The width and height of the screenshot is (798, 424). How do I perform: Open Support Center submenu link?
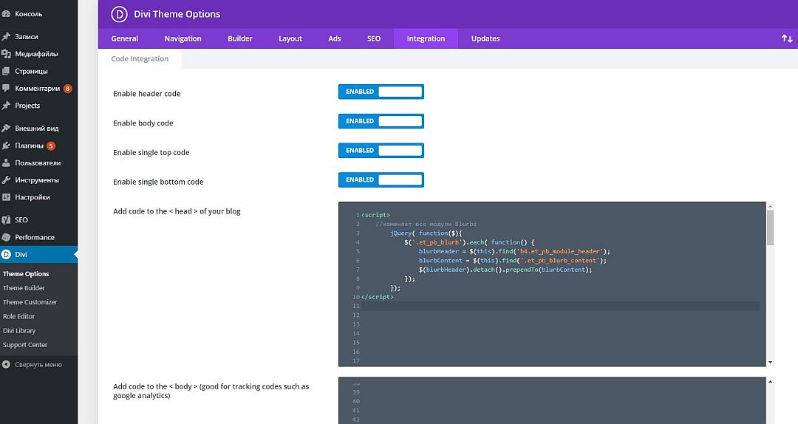click(x=25, y=345)
